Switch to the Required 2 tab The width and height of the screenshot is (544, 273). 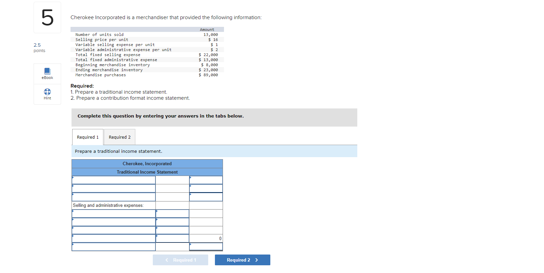(x=120, y=137)
